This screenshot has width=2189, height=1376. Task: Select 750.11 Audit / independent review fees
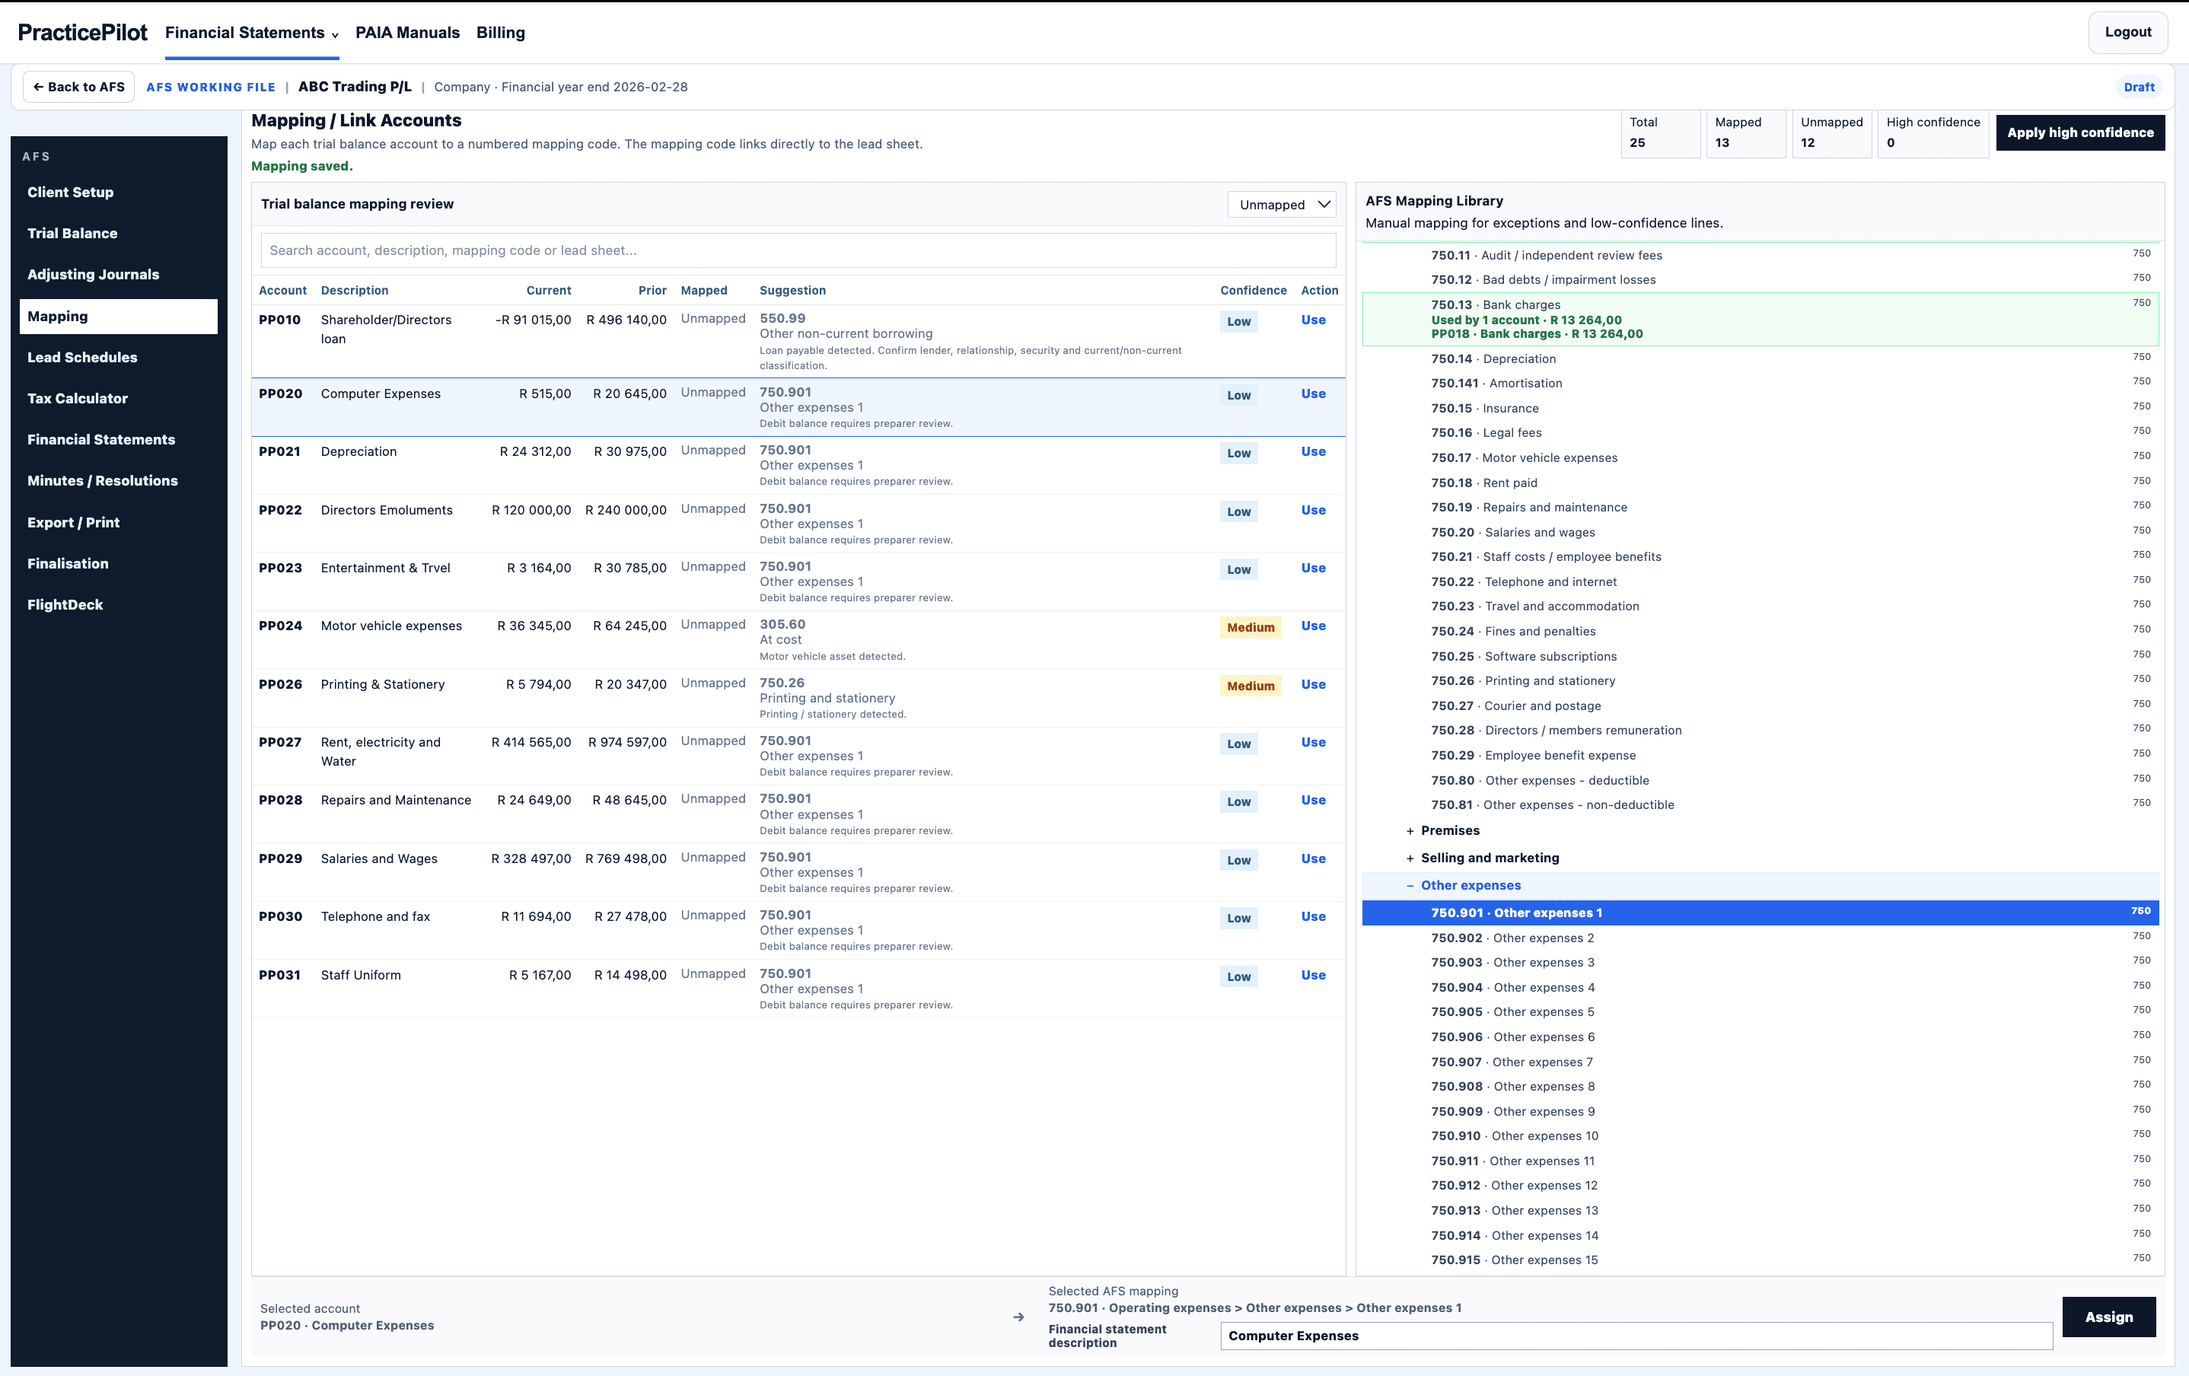pos(1760,256)
